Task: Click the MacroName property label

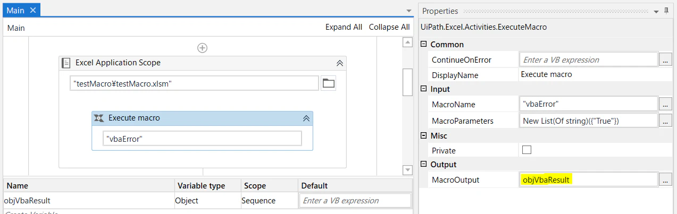Action: [x=453, y=105]
